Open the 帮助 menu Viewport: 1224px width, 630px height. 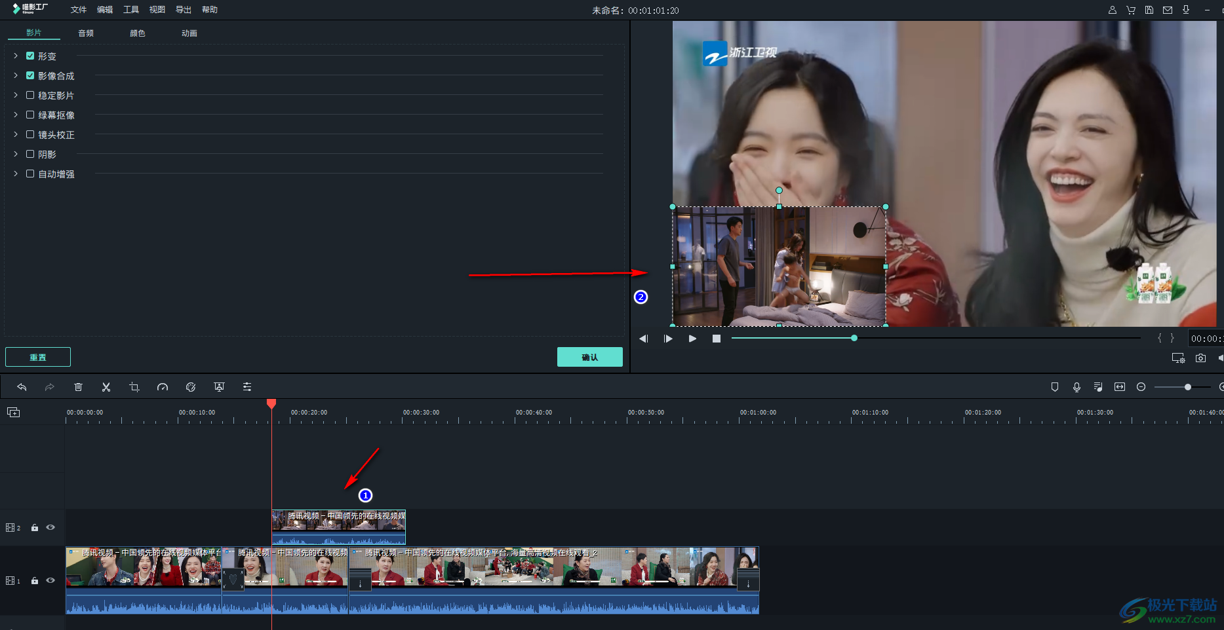(210, 10)
